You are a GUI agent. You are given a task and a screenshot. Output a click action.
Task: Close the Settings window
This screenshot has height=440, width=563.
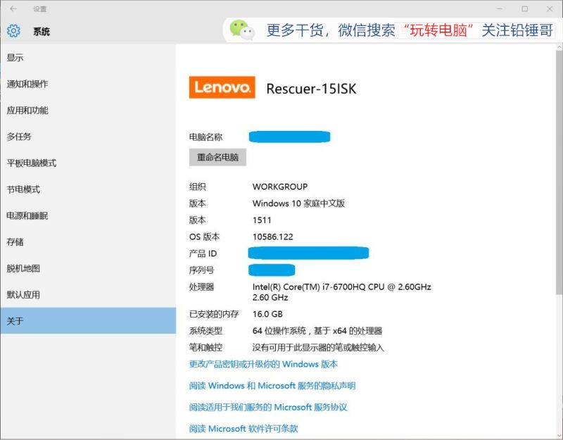(548, 9)
